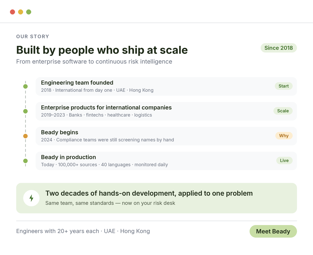Viewport: 313px width, 255px height.
Task: Click the Scale badge
Action: [x=283, y=111]
